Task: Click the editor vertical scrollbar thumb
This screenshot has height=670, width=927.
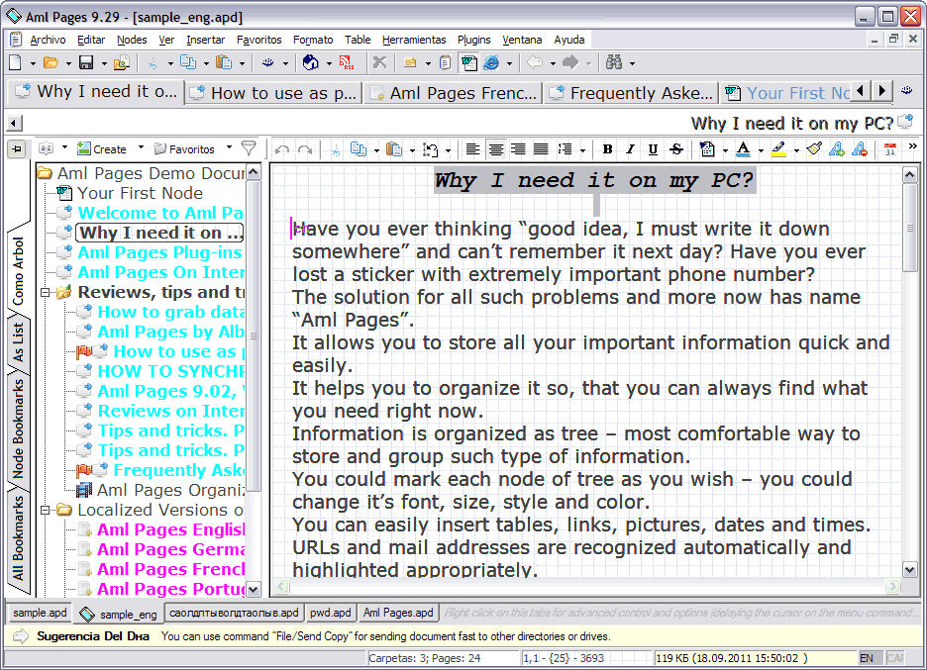Action: coord(910,228)
